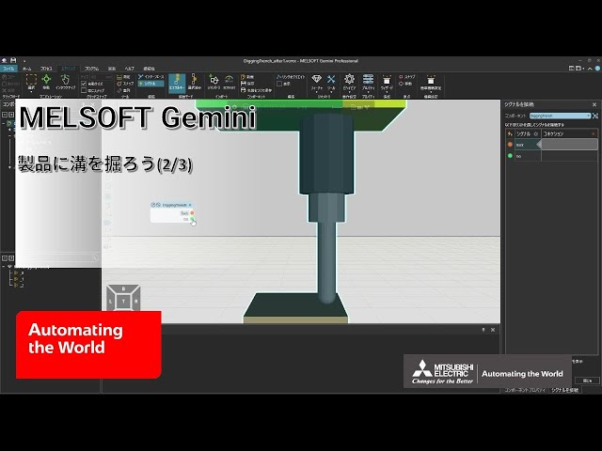Viewport: 602px width, 451px height.
Task: Open the properties dropdown in ribbon
Action: (x=368, y=83)
